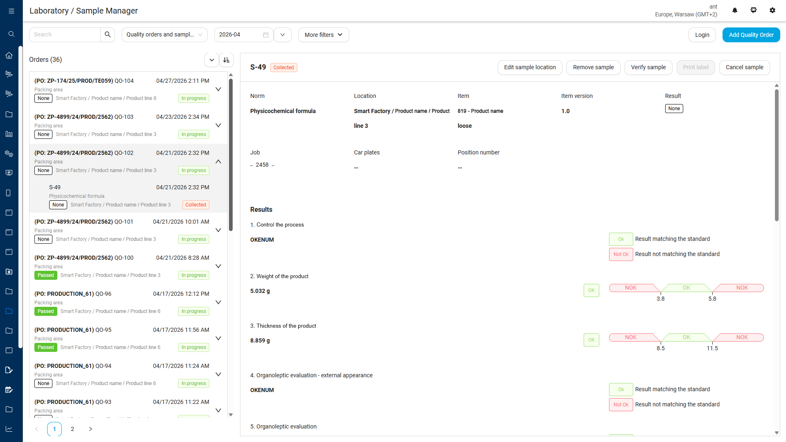786x442 pixels.
Task: Open the line chart icon at sidebar bottom
Action: point(9,429)
